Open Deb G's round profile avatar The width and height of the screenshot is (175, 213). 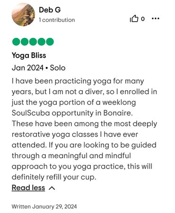pos(23,15)
